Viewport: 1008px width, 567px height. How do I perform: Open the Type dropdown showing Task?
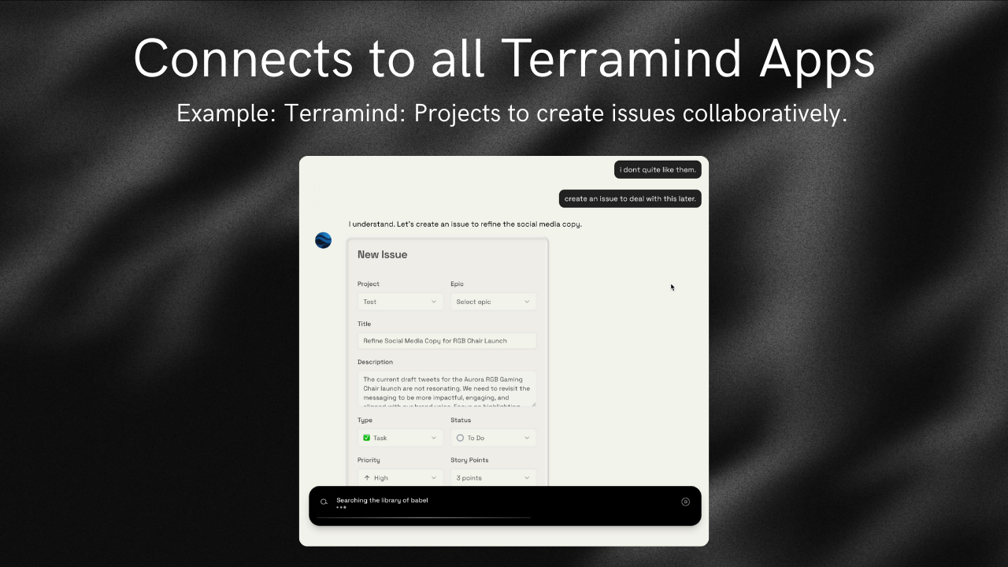(x=400, y=438)
